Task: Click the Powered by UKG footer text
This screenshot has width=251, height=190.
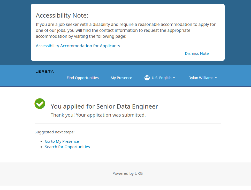Action: point(127,173)
